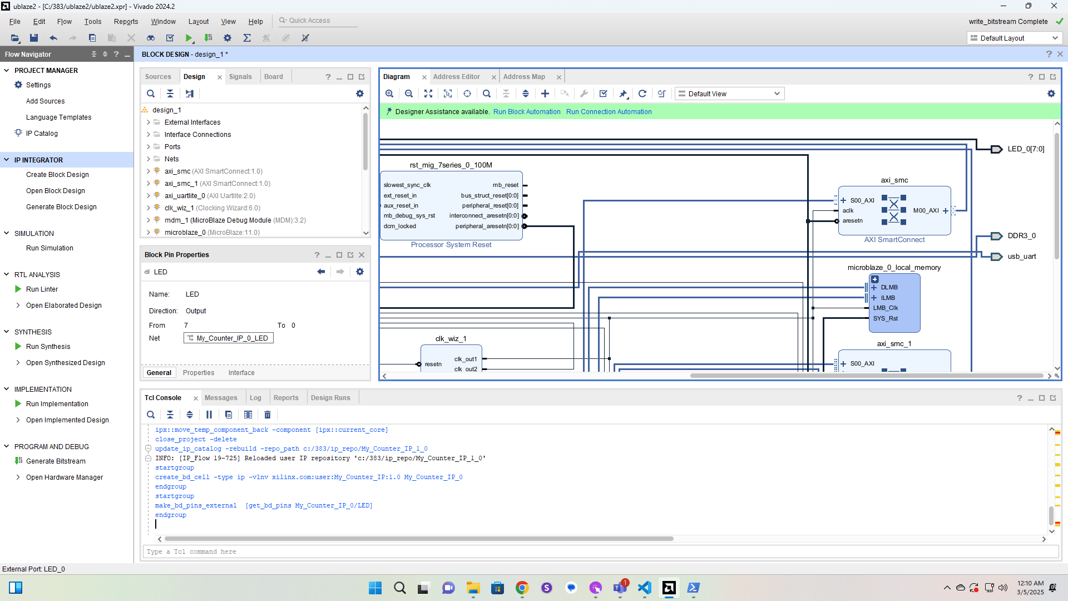
Task: Click the Add IP plus icon
Action: 545,93
